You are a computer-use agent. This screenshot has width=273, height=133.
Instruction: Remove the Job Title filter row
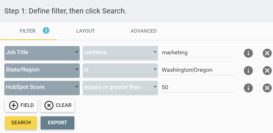point(267,53)
